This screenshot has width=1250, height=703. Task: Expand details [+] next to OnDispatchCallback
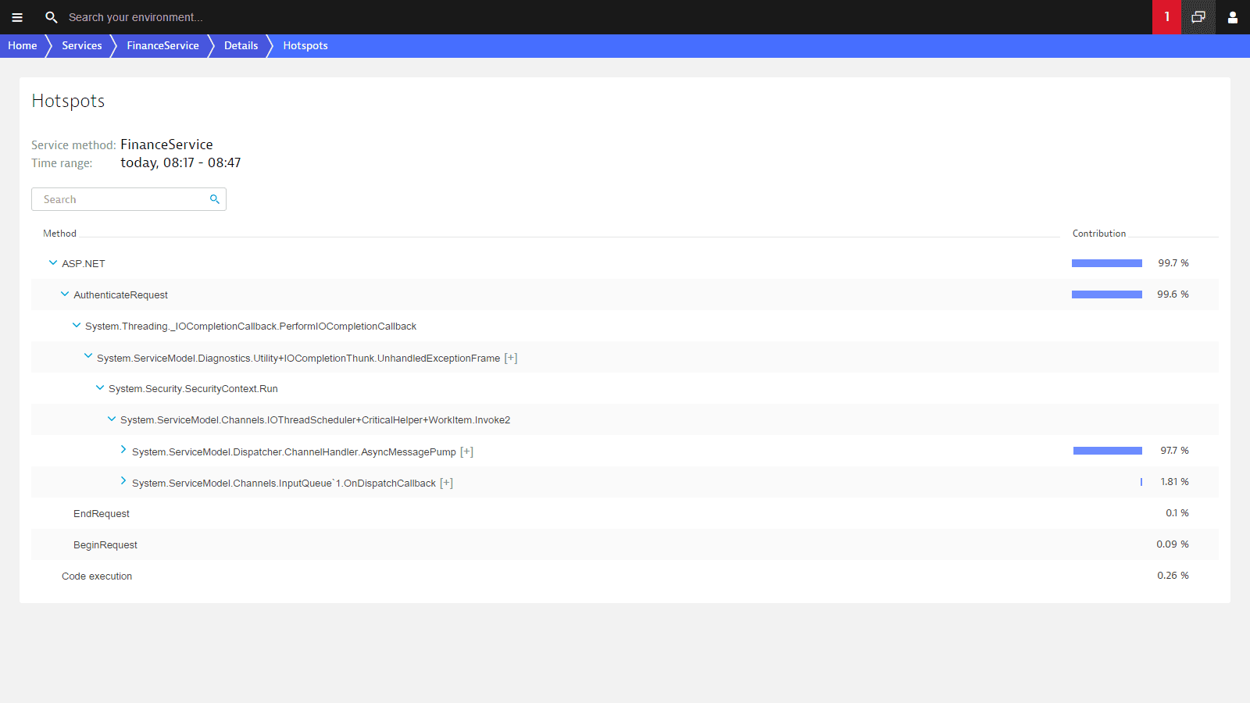(446, 483)
